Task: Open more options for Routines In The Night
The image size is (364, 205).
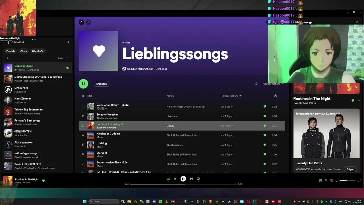Action: pos(358,101)
